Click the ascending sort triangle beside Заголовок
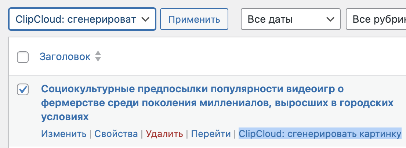Viewport: 406px width, 148px height. 98,53
